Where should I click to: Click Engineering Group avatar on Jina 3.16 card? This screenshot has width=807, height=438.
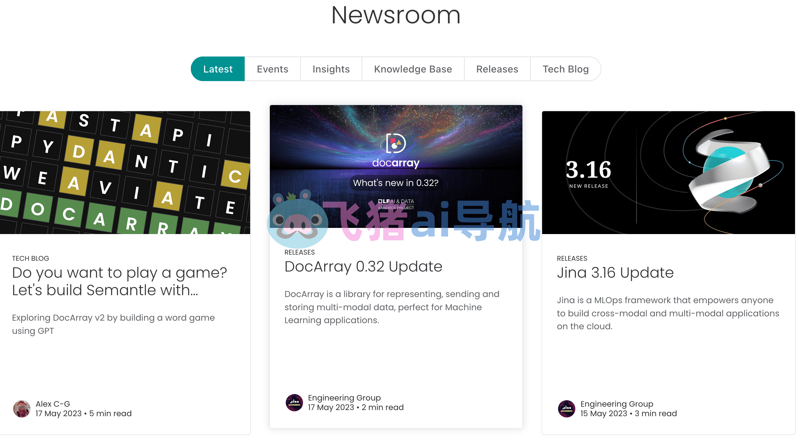click(566, 409)
